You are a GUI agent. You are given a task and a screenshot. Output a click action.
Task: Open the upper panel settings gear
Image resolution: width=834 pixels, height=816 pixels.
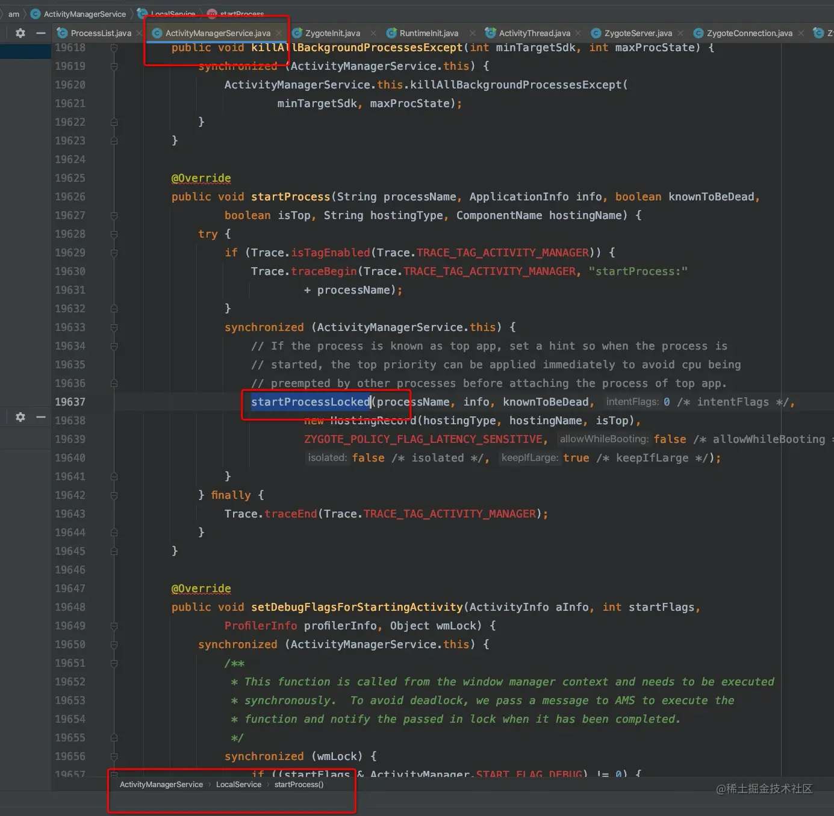20,33
